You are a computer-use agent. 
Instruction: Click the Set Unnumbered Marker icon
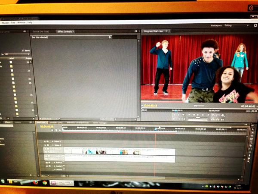184,115
